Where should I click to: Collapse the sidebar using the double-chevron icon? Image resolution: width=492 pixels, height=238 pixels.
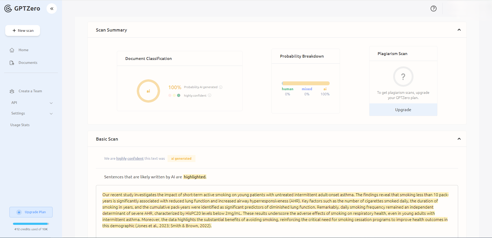(51, 8)
